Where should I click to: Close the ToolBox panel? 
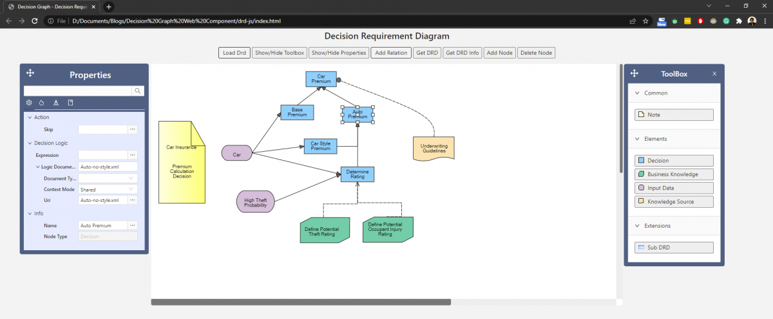714,73
